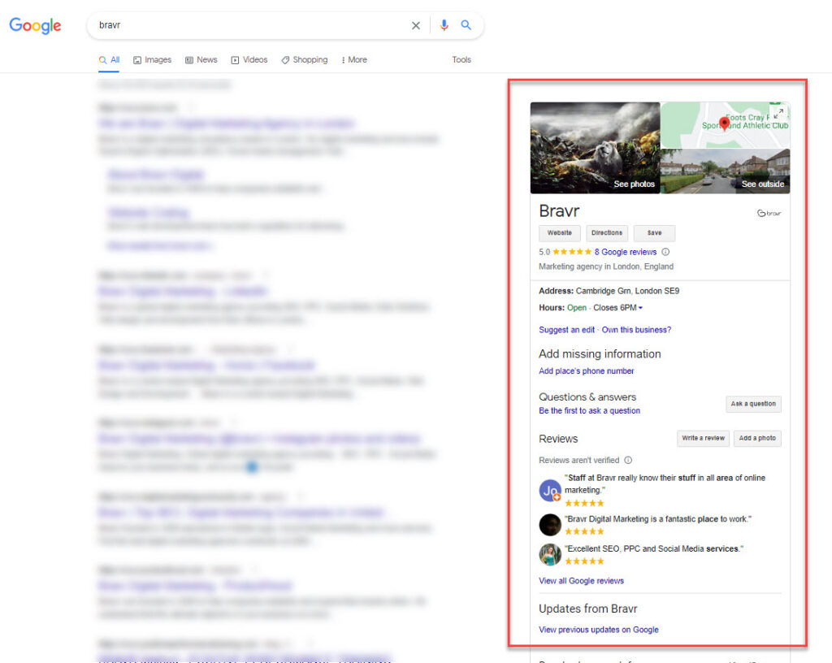Open the 8 Google reviews link
The width and height of the screenshot is (832, 663).
[626, 252]
